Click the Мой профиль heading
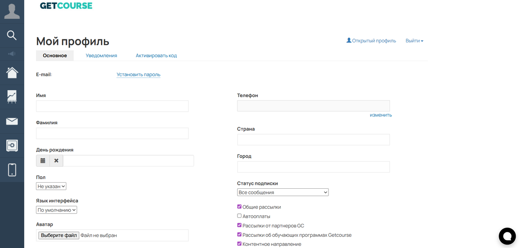 (73, 42)
